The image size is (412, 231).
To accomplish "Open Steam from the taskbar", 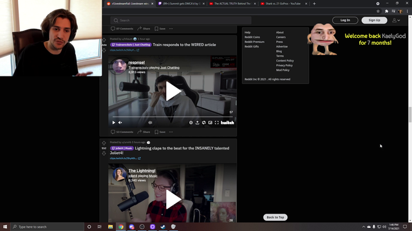I will point(163,227).
